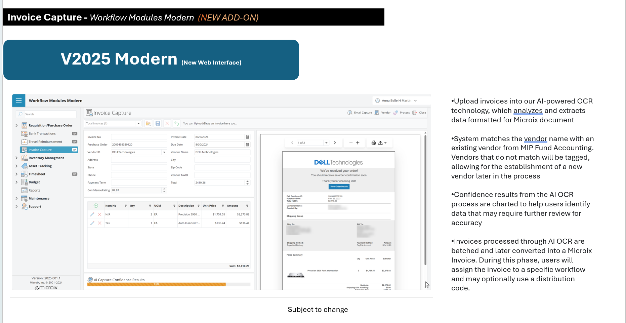
Task: Zoom out of the document preview
Action: click(x=351, y=143)
